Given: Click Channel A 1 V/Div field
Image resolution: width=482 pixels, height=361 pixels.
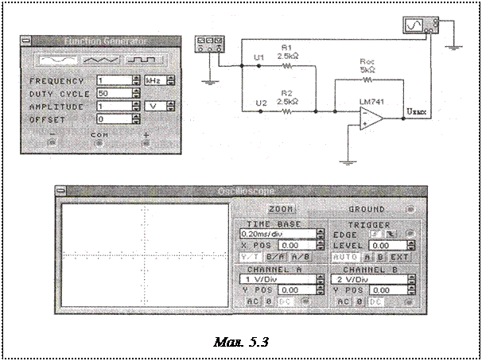Looking at the screenshot, I should [278, 279].
